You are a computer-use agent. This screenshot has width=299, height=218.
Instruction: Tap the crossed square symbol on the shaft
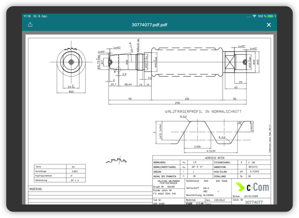229,62
